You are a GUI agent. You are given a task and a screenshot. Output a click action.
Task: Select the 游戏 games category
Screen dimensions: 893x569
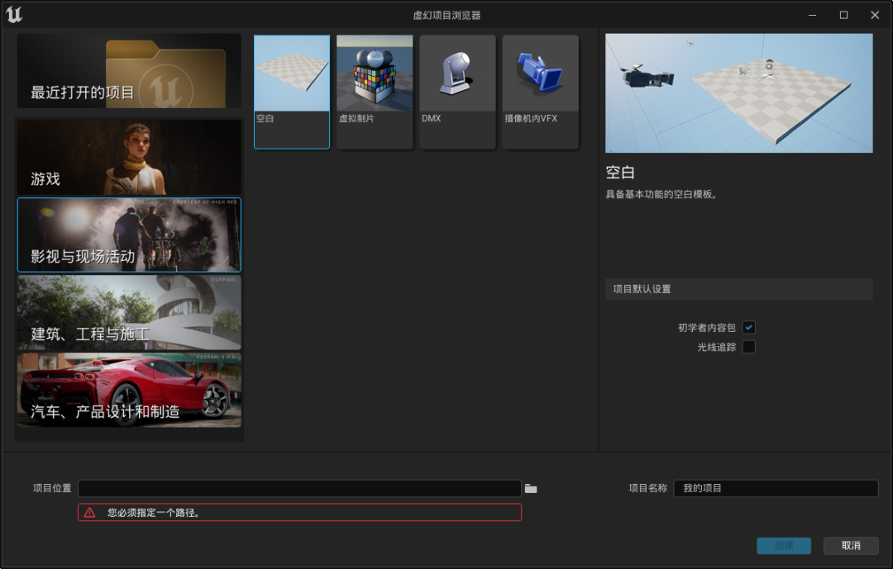tap(129, 158)
